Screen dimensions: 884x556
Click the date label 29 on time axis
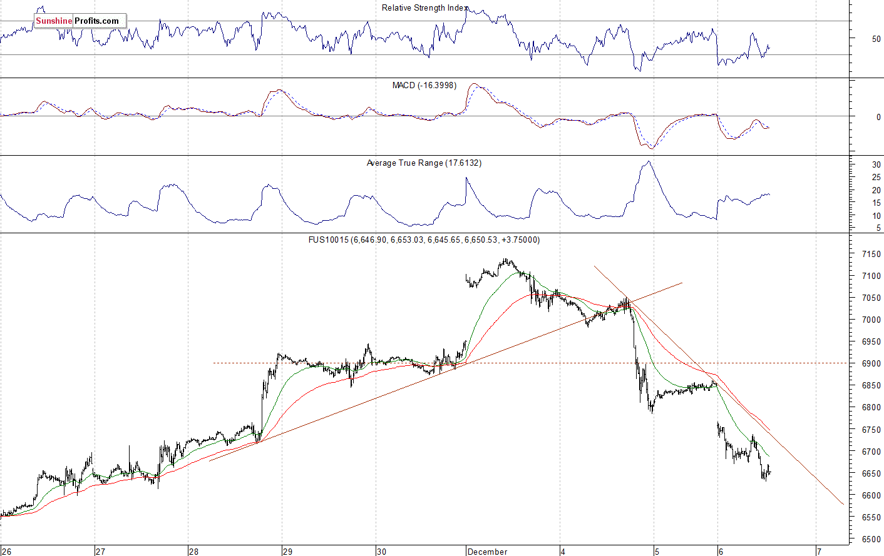tap(288, 552)
